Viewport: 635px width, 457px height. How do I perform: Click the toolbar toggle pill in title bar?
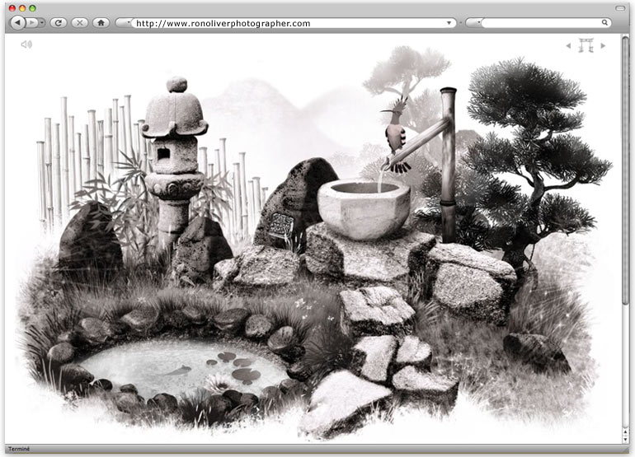click(x=619, y=7)
